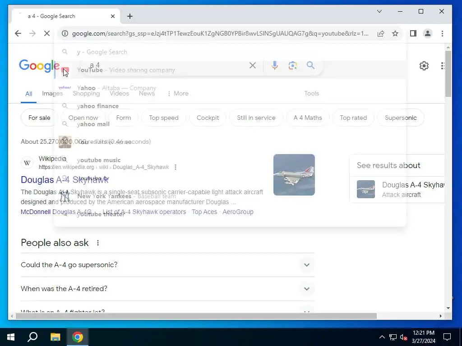462x346 pixels.
Task: Go to Google homepage via logo
Action: 39,66
